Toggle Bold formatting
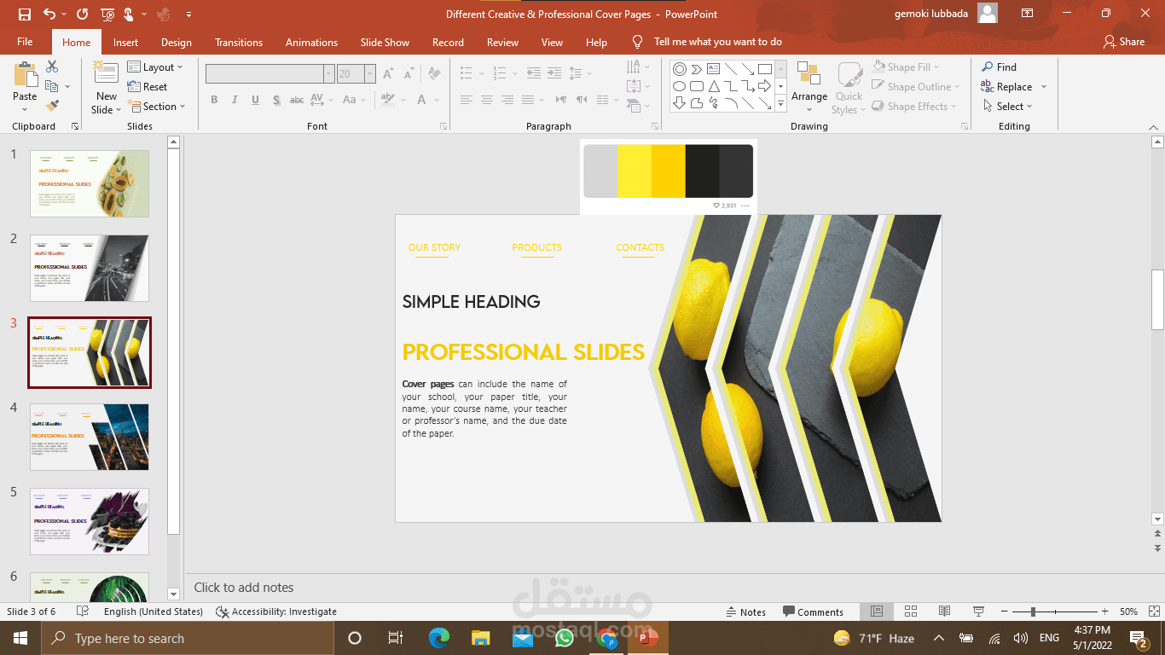This screenshot has height=655, width=1165. click(214, 100)
